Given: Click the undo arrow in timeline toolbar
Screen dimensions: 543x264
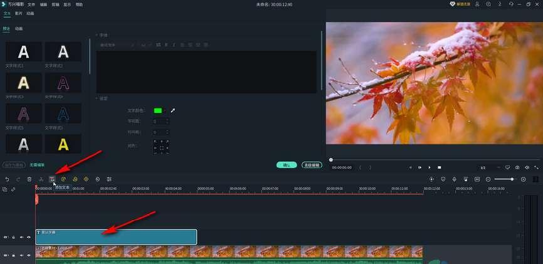Looking at the screenshot, I should (7, 179).
